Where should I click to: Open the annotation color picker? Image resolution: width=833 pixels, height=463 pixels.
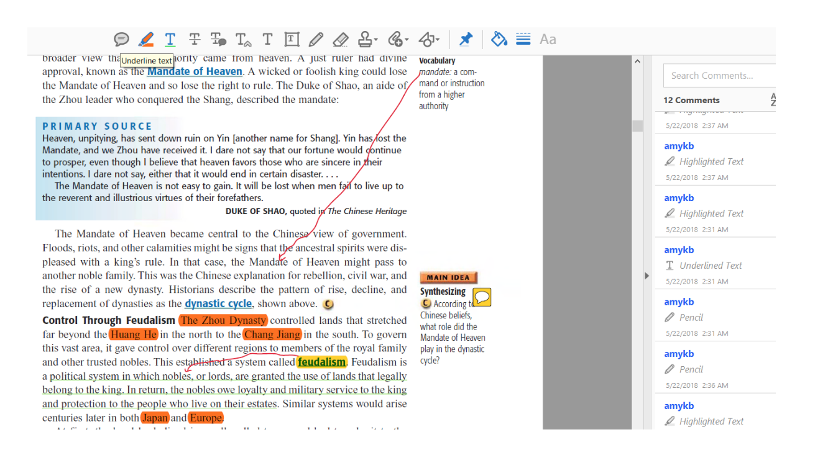click(499, 39)
